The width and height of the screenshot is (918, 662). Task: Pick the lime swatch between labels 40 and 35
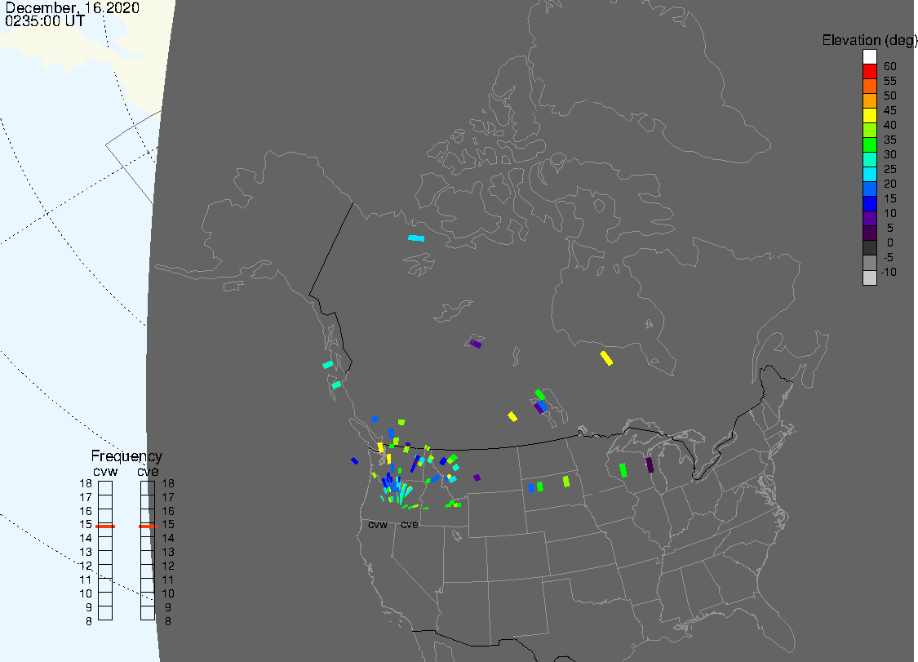click(869, 130)
